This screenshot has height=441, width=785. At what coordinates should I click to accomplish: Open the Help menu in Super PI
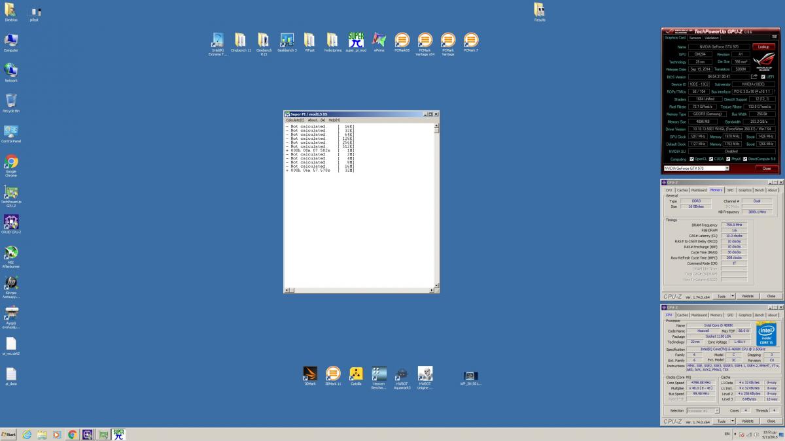pos(334,120)
